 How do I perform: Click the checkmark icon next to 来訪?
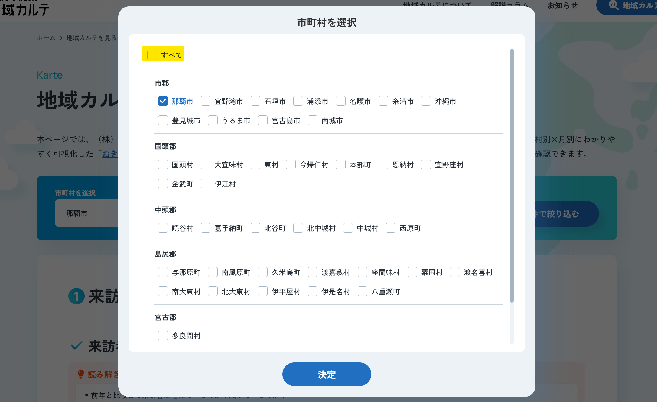pyautogui.click(x=76, y=345)
